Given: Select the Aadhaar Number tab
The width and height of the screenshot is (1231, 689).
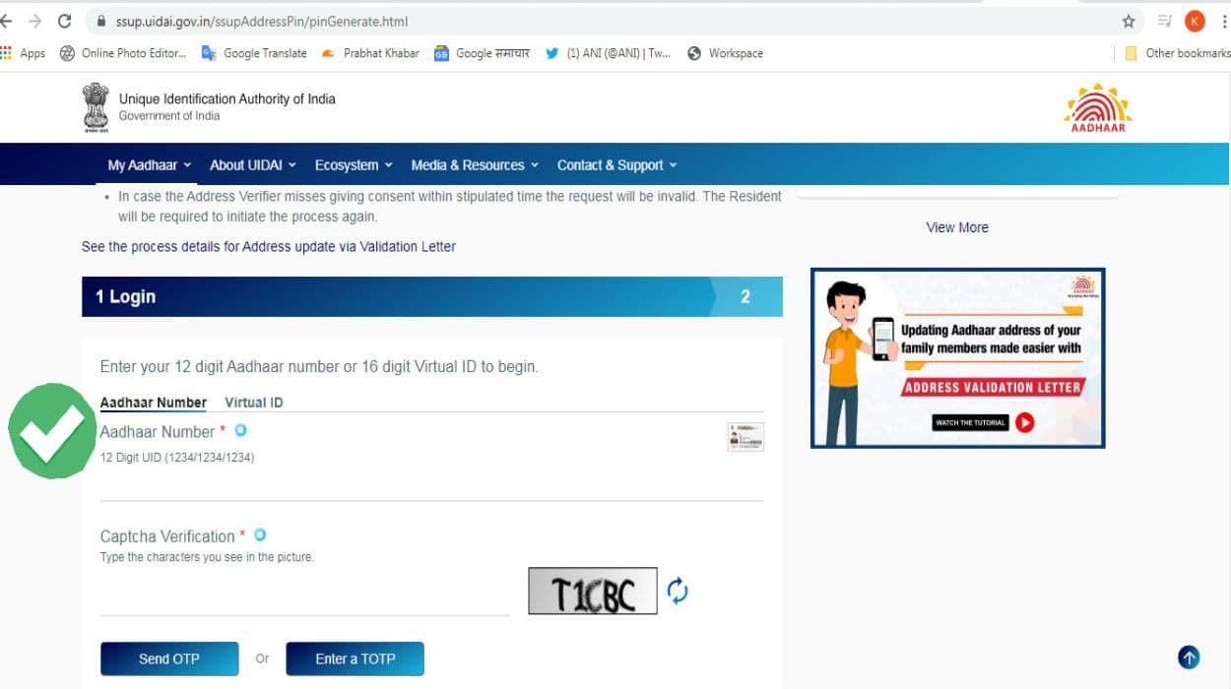Looking at the screenshot, I should [x=154, y=403].
